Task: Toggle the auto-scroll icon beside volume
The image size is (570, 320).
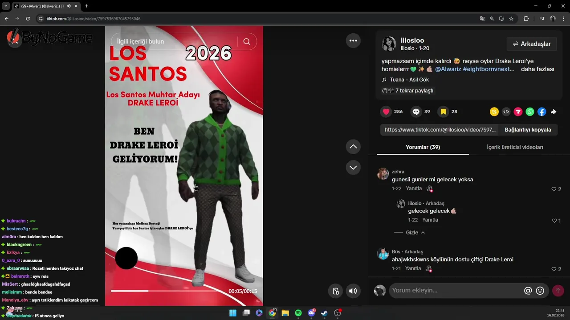Action: [x=336, y=291]
